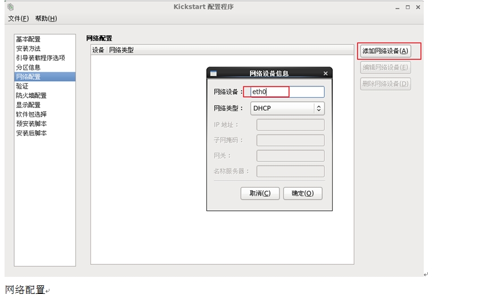Select 网络配置 in the sidebar
501x299 pixels.
click(x=45, y=77)
